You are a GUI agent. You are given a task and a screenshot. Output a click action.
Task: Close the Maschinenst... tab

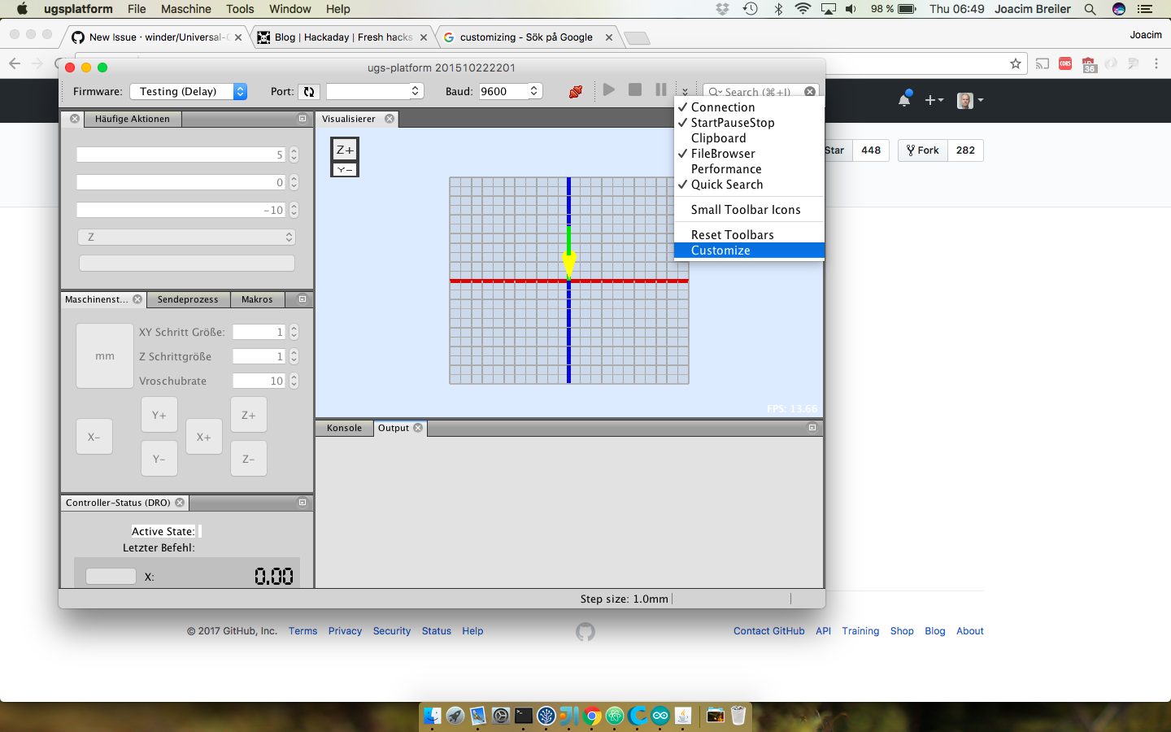click(x=137, y=299)
